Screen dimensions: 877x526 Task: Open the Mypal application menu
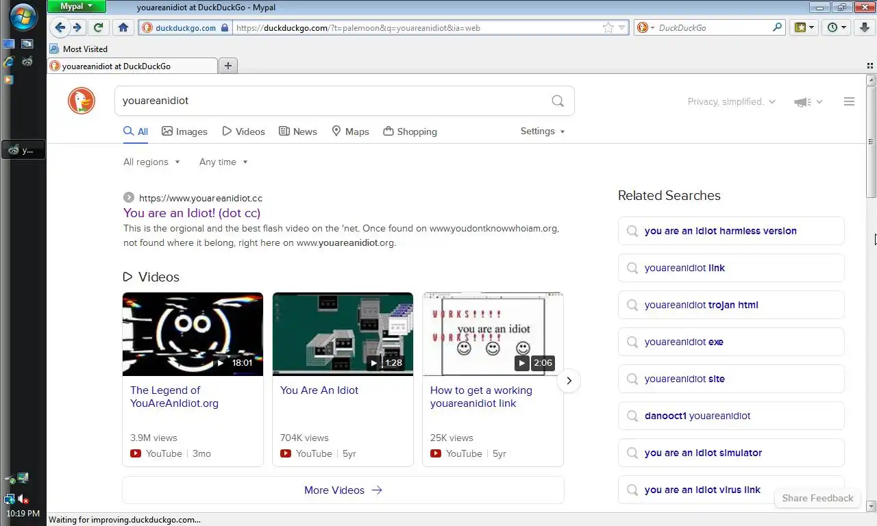76,7
